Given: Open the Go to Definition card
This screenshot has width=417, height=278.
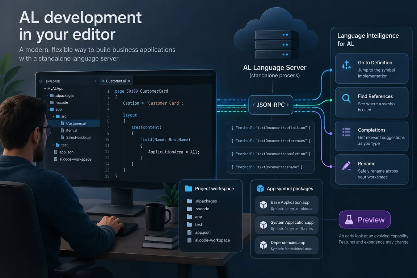Looking at the screenshot, I should tap(371, 69).
